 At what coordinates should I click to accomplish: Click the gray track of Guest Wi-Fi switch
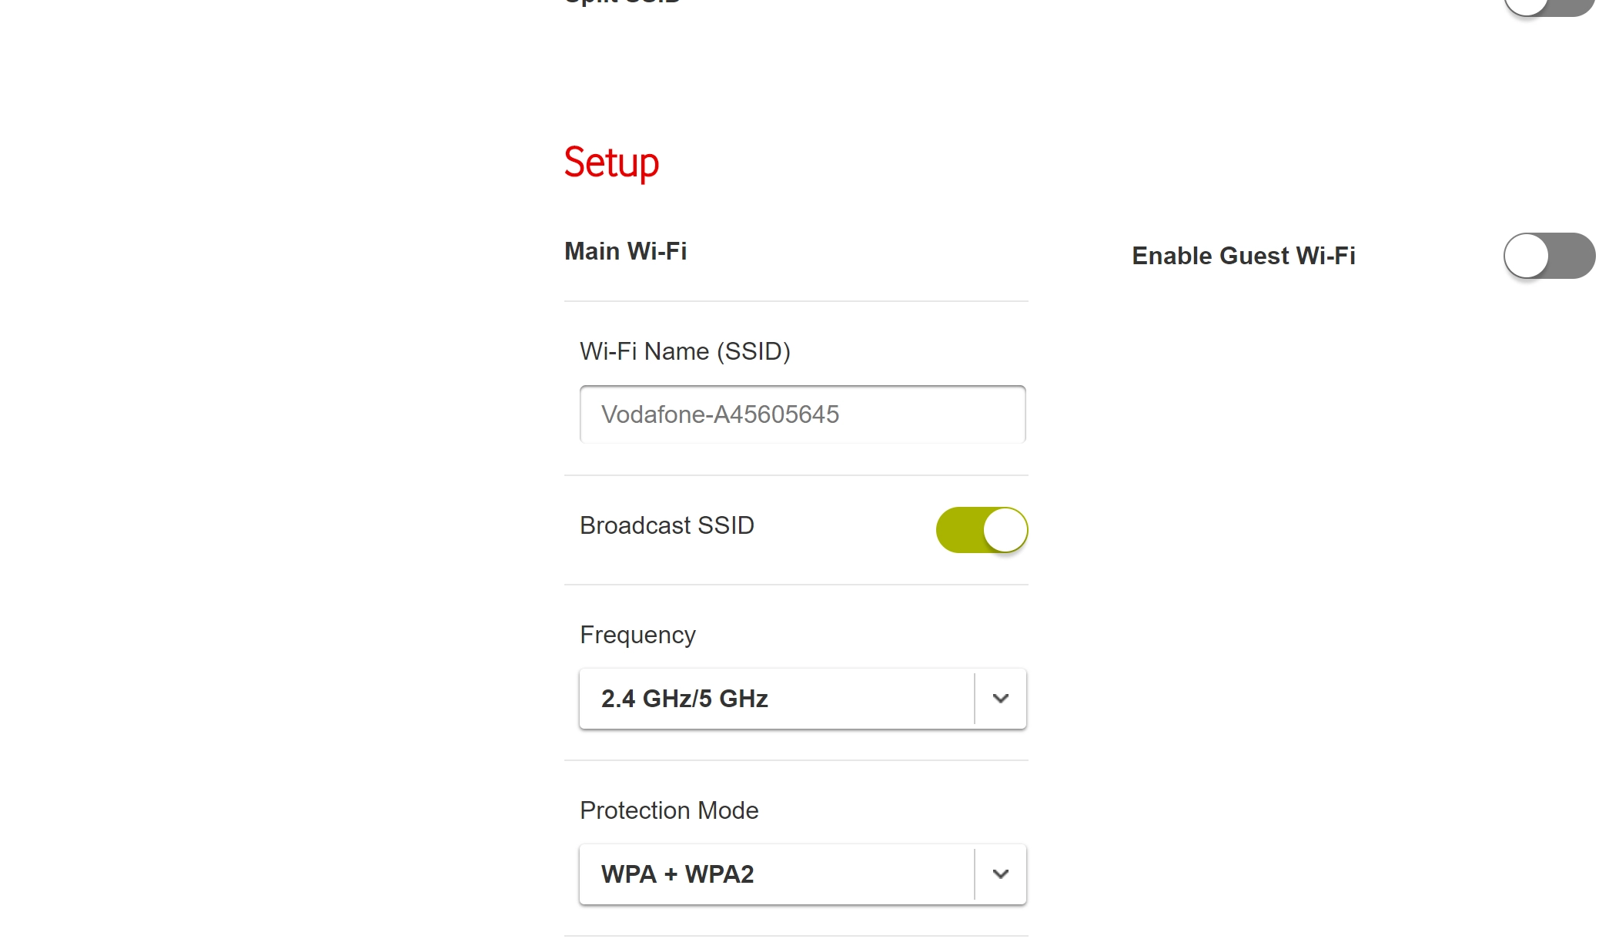pos(1574,256)
